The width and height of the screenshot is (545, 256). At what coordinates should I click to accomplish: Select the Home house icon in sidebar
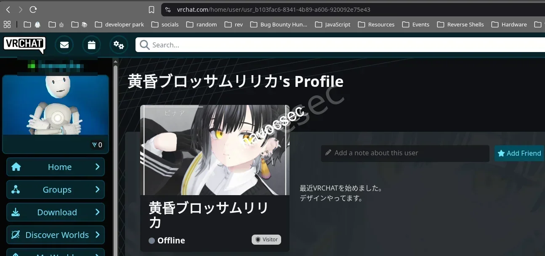point(16,167)
